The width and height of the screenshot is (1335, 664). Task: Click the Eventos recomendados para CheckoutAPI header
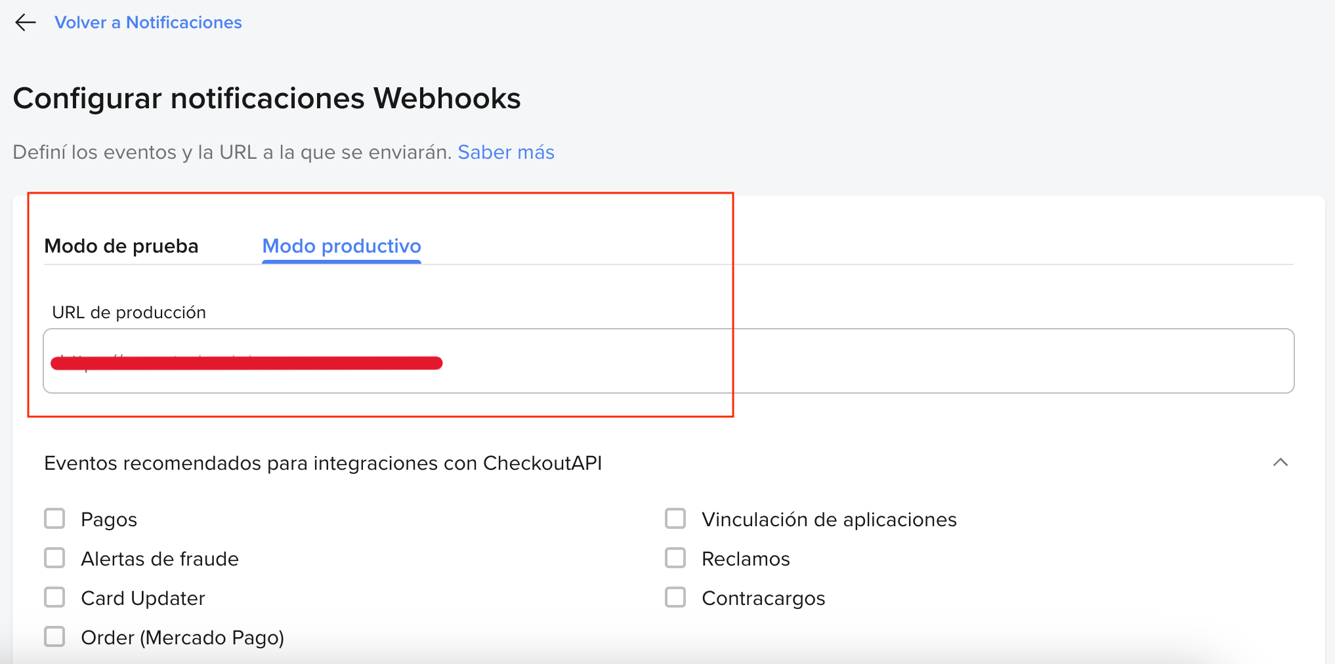click(323, 463)
